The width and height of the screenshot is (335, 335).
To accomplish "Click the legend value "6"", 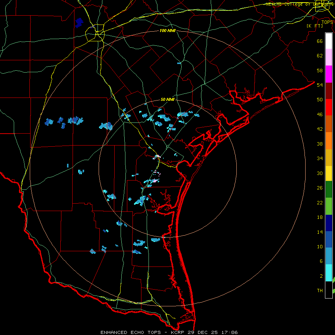I will 321,261.
